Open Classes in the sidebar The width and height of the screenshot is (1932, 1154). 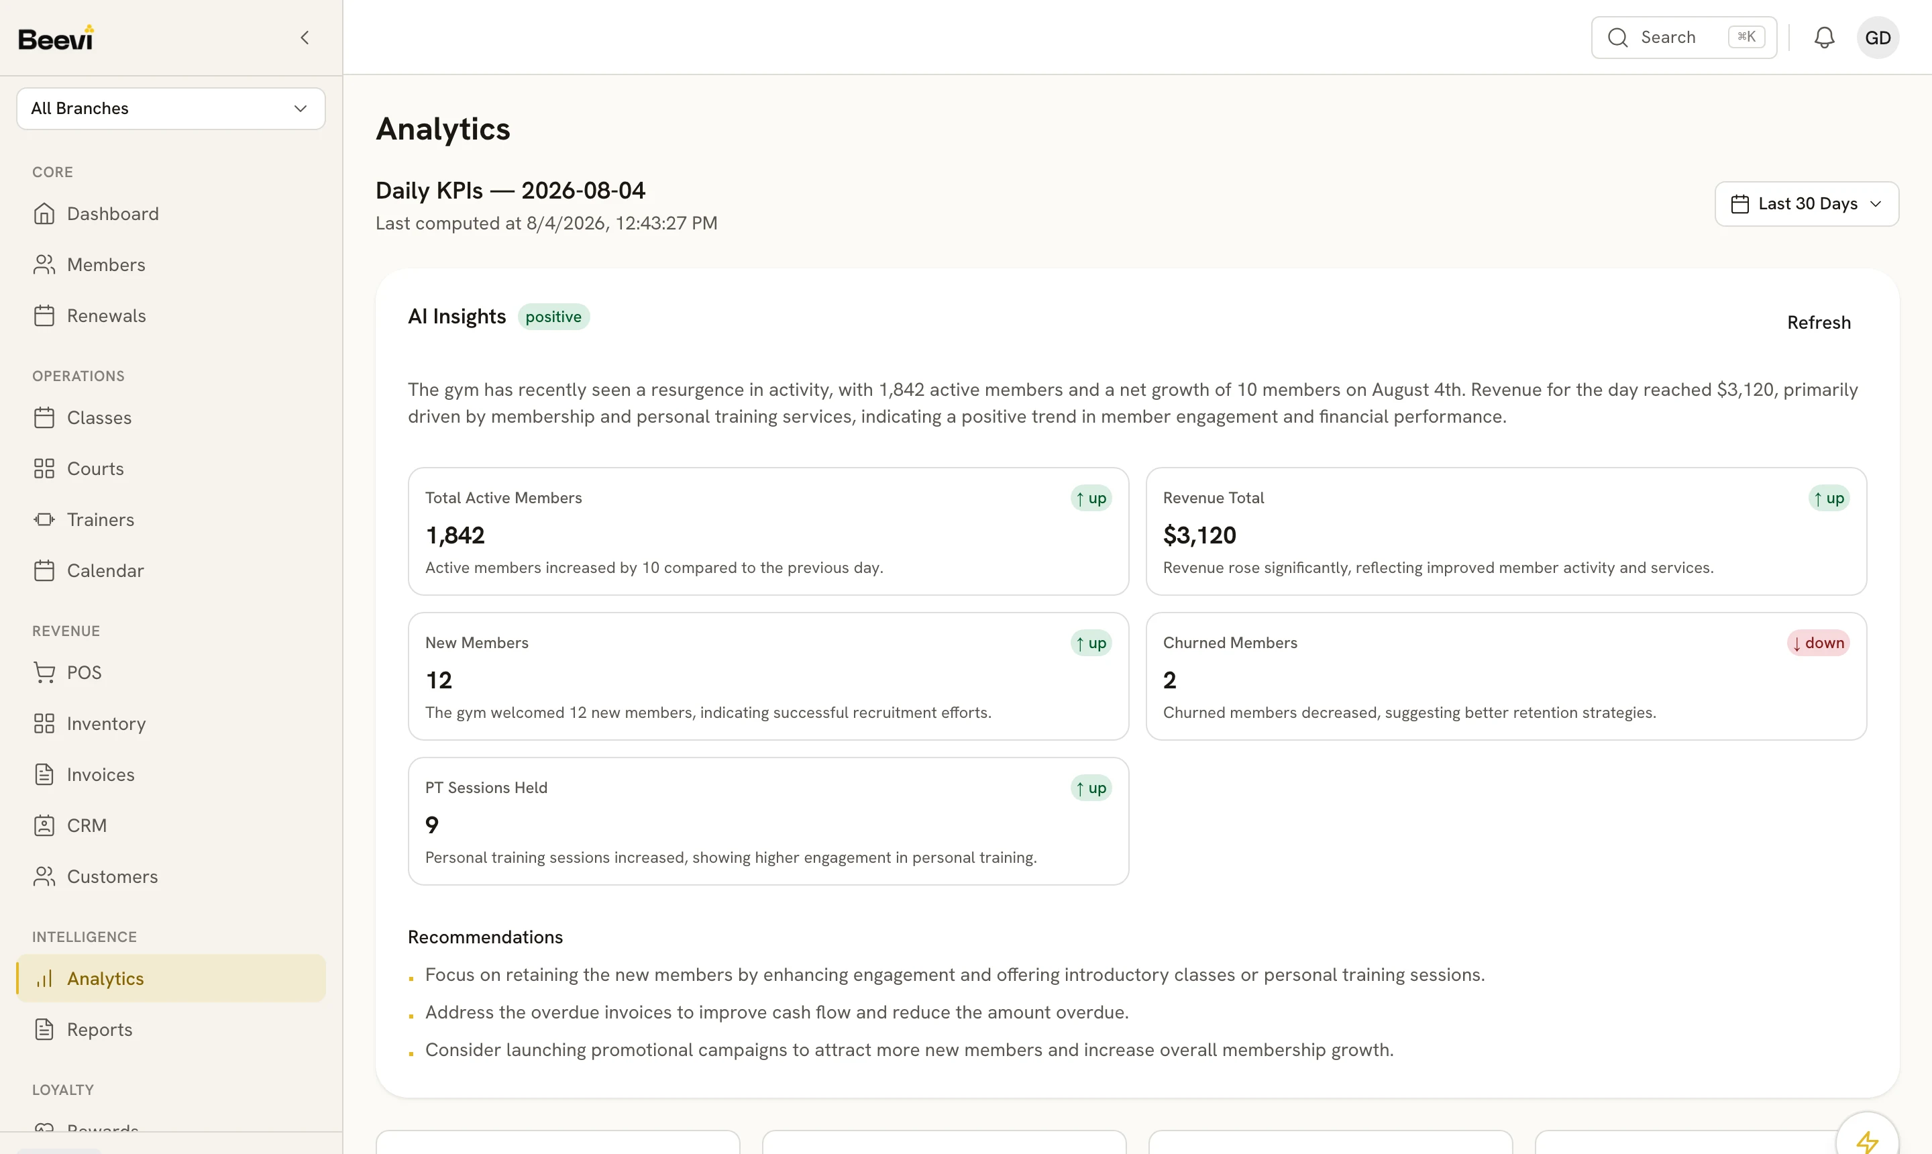point(170,417)
